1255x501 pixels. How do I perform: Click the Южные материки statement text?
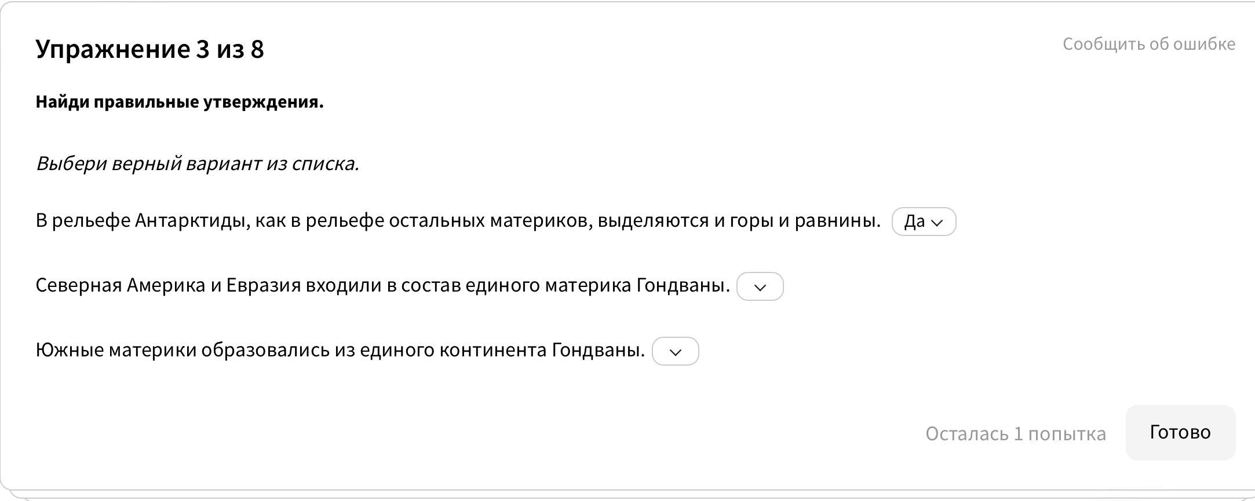click(340, 350)
